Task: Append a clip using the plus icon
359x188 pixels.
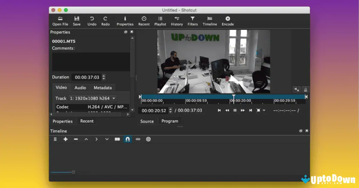Action: [66, 139]
